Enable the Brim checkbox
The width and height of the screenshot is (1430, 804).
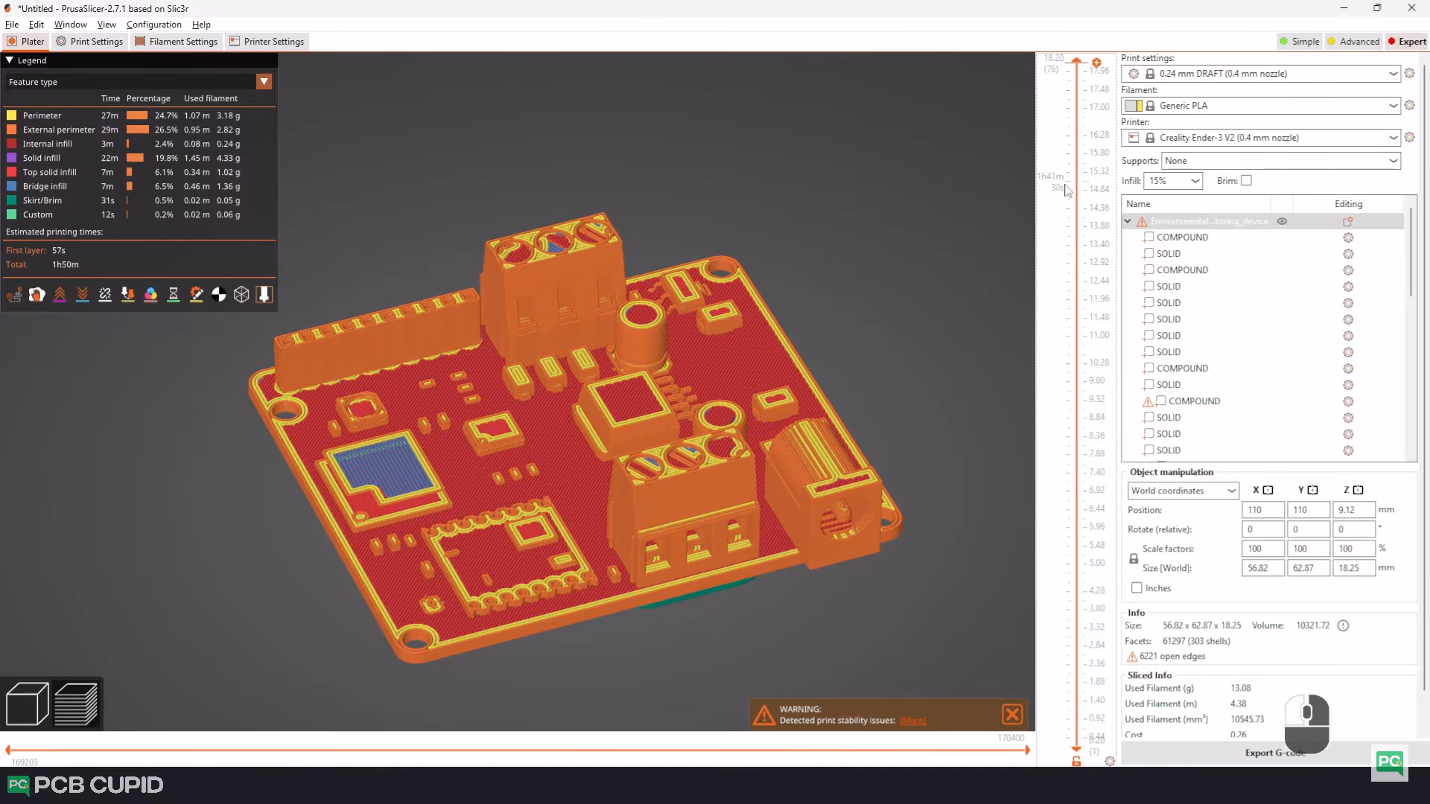(1246, 181)
